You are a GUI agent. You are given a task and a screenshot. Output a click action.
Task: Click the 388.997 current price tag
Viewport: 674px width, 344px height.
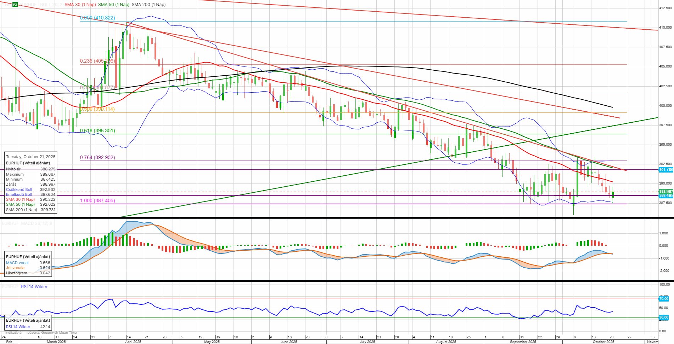click(665, 192)
